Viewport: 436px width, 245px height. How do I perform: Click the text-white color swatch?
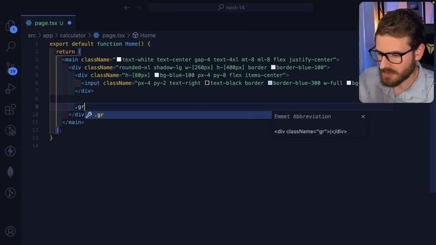pos(119,59)
